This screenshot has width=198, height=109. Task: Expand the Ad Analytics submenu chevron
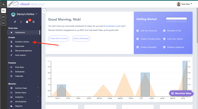tap(38, 101)
